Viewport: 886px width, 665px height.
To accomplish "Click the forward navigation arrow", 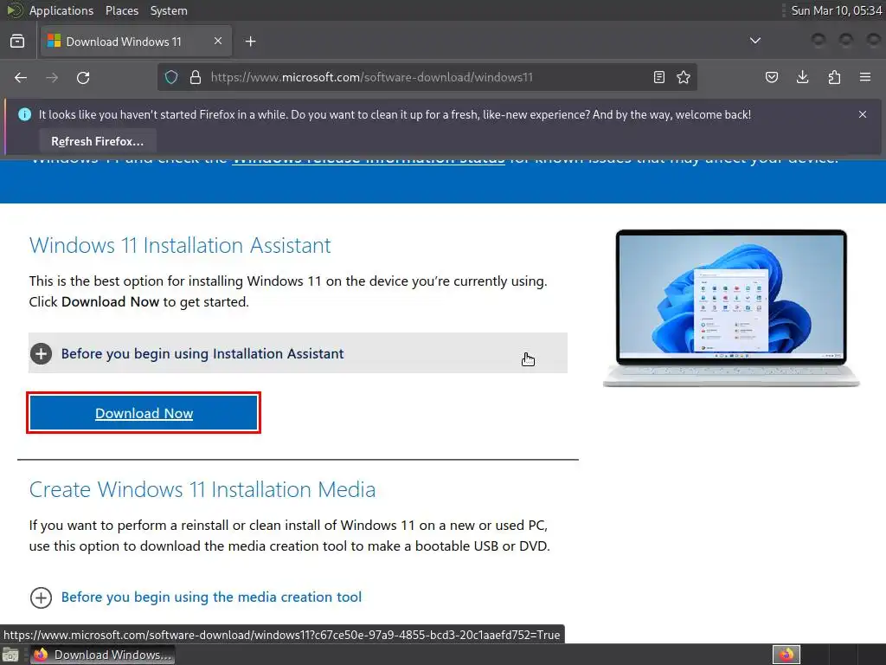I will pos(52,77).
